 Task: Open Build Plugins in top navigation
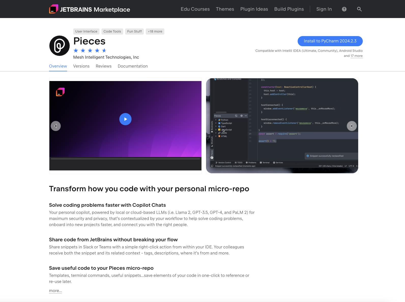[x=289, y=9]
